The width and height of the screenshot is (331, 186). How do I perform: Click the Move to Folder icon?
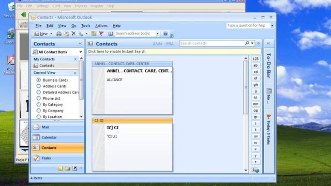[x=66, y=34]
